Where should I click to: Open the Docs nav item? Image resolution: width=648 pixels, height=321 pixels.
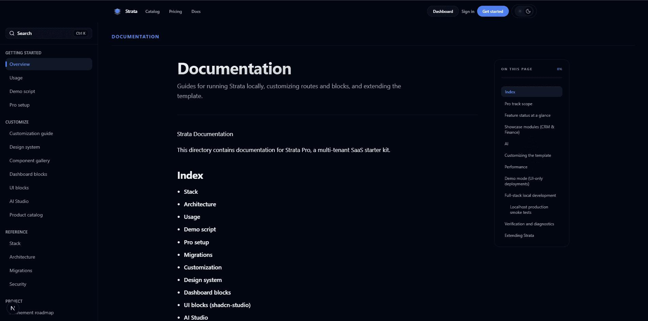[x=196, y=12]
